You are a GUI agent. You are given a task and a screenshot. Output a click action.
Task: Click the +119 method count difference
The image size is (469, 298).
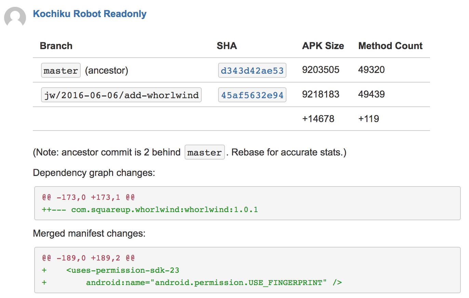pyautogui.click(x=368, y=119)
